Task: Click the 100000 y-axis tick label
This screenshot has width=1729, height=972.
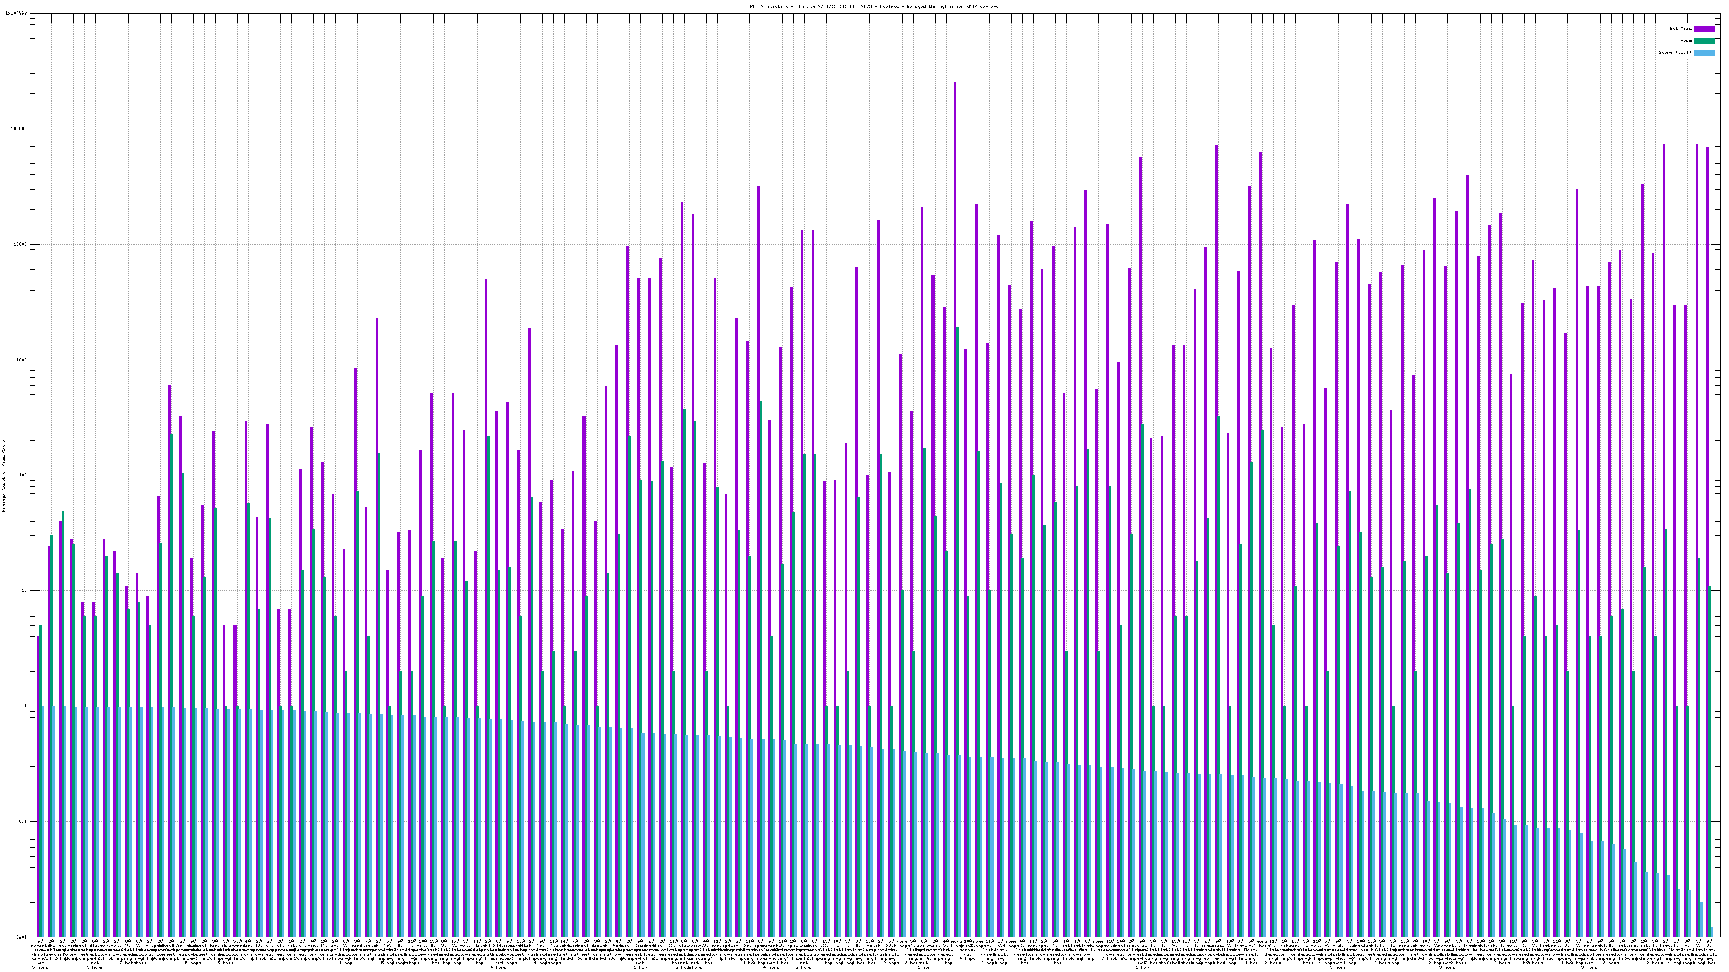Action: (20, 129)
